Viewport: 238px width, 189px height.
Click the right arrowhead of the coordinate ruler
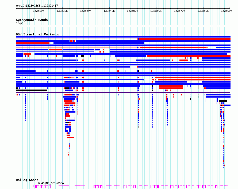point(230,9)
